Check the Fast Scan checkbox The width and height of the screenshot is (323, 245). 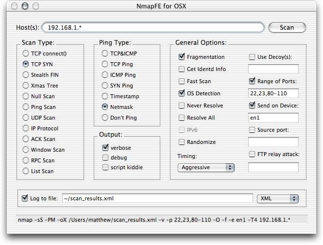[182, 81]
